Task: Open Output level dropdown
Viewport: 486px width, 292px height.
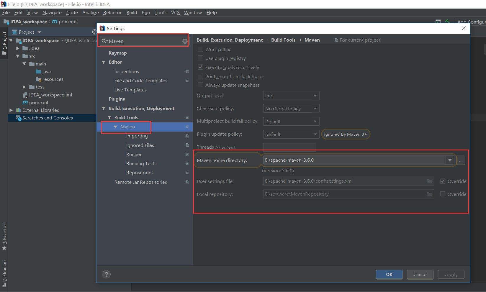Action: (x=291, y=96)
